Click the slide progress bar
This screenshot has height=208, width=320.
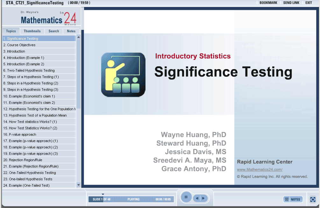pyautogui.click(x=131, y=199)
